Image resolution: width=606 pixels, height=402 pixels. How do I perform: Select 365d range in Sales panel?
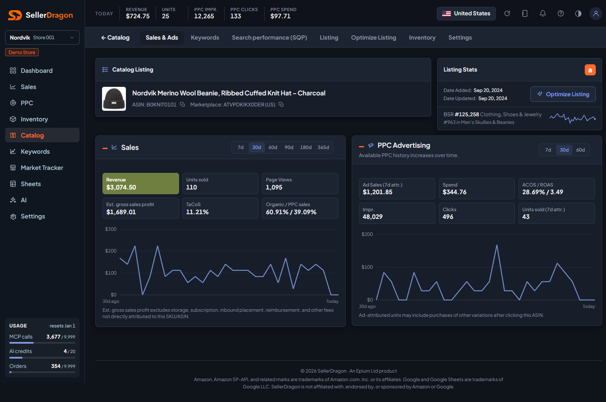[323, 147]
